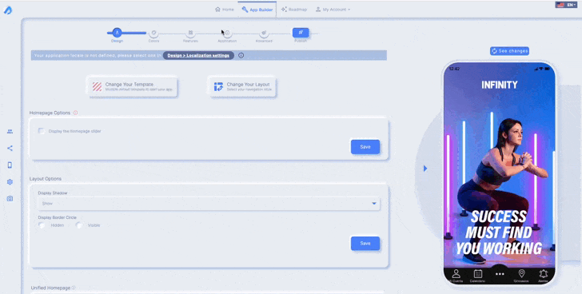Viewport: 582px width, 294px height.
Task: Tap the three-dots button in phone preview
Action: 500,274
